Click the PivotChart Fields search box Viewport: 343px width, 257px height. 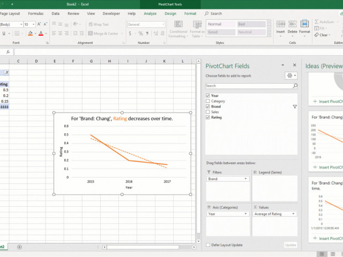point(249,86)
